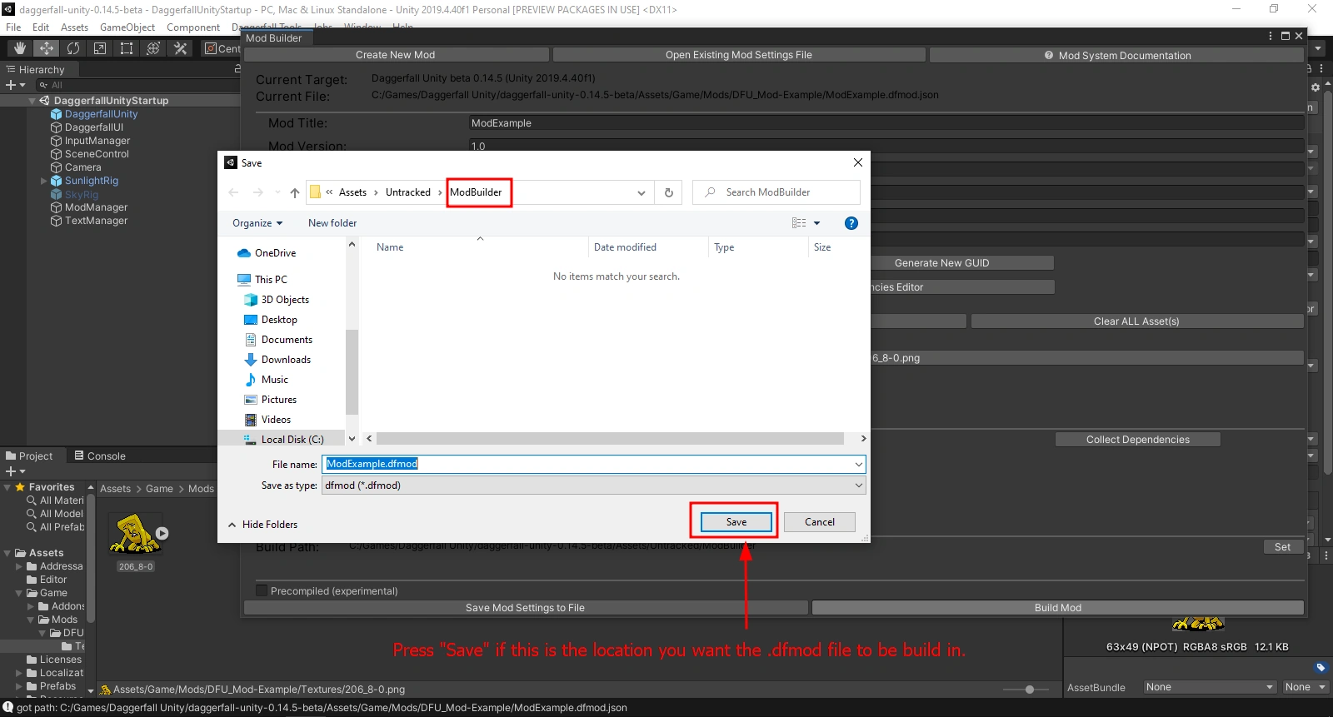
Task: Open Mod System Documentation
Action: click(1116, 55)
